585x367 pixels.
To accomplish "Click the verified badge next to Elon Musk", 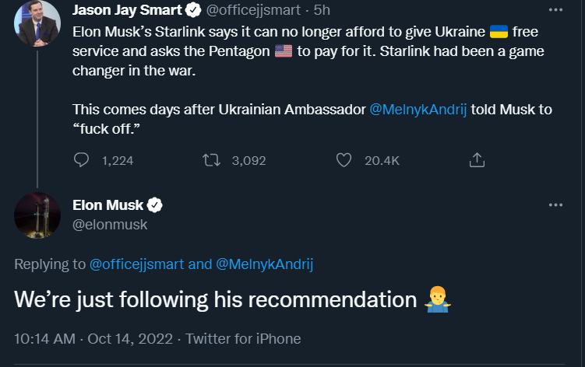I will point(155,205).
